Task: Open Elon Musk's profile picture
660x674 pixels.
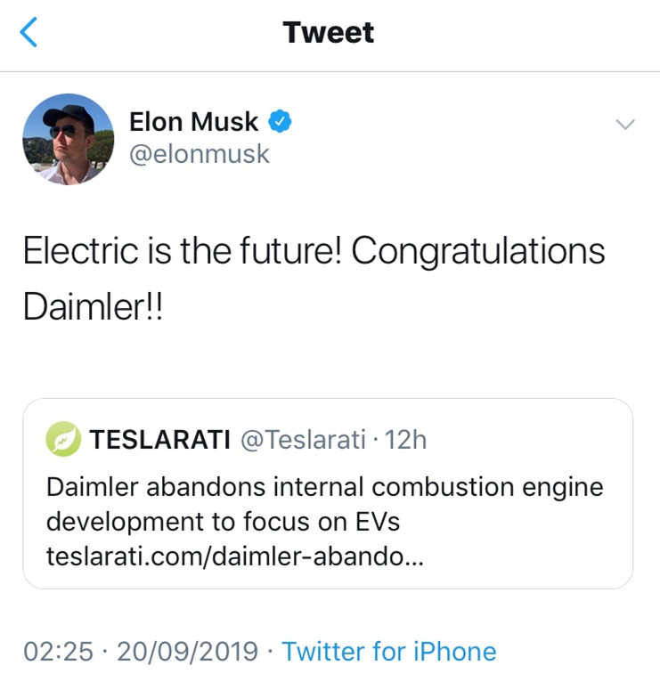Action: tap(69, 139)
